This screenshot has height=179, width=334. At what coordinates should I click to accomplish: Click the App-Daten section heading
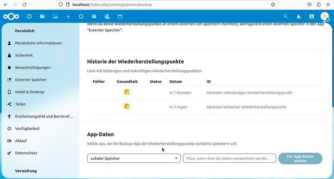[x=100, y=134]
